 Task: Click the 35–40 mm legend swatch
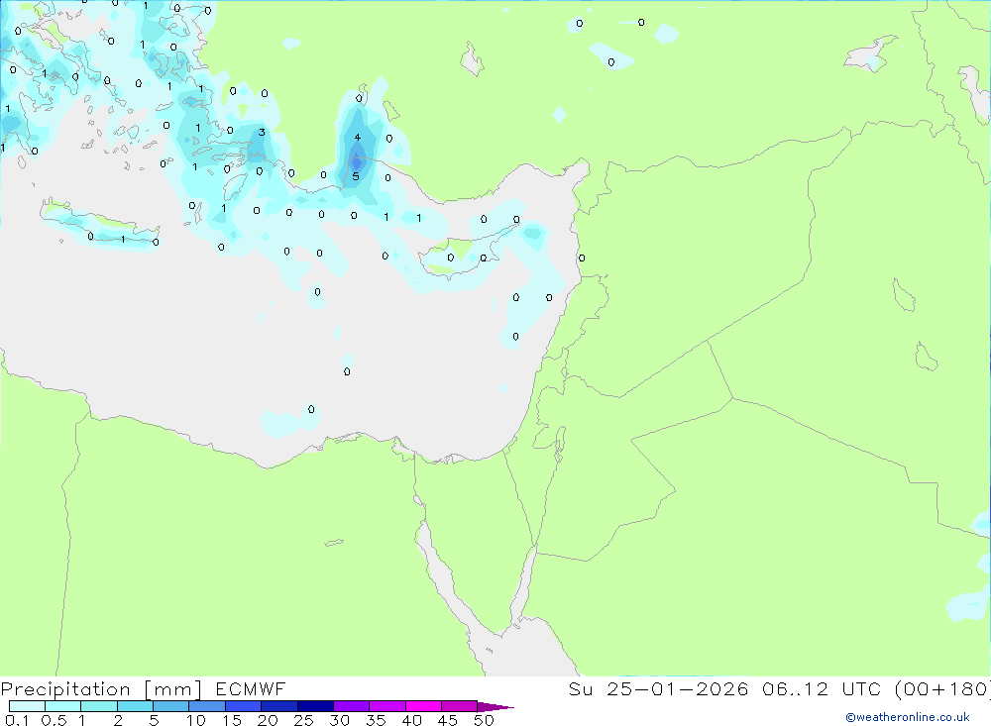387,706
